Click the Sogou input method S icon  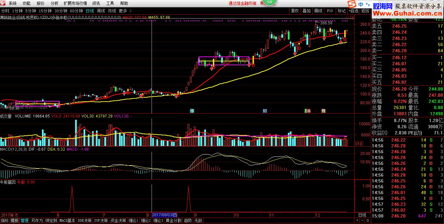(351, 4)
